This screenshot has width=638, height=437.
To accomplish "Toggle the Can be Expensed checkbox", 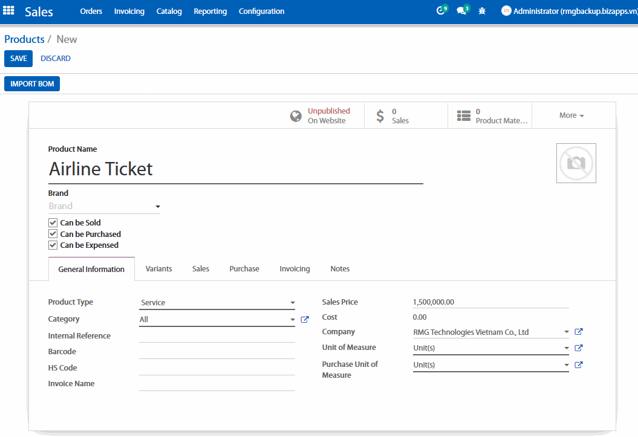I will [53, 245].
